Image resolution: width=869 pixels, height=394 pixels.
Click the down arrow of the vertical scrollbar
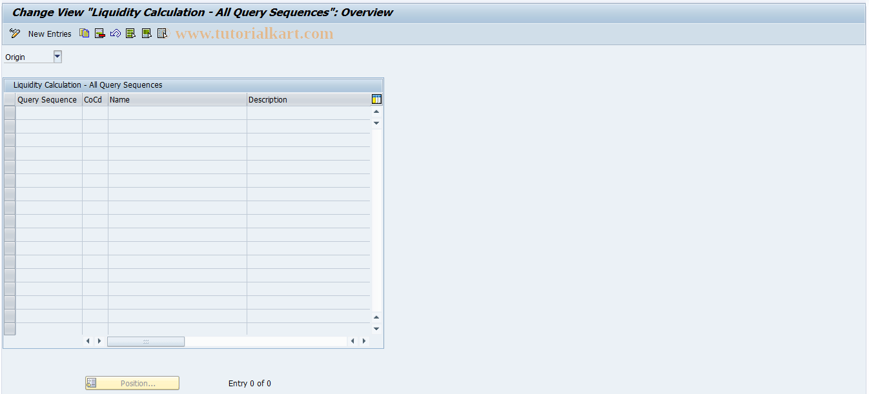click(x=376, y=328)
